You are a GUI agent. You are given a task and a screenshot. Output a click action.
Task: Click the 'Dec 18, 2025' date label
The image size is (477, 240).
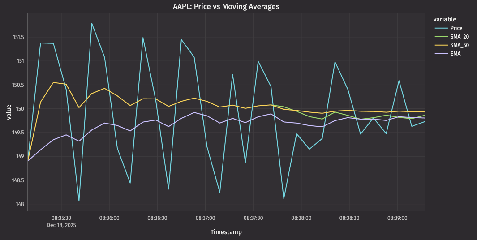(x=61, y=225)
